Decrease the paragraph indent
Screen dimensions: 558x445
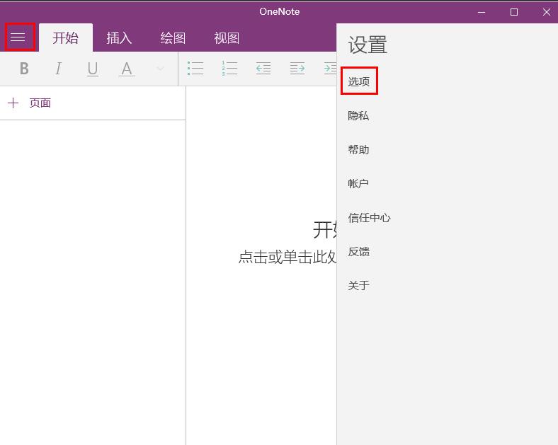263,68
